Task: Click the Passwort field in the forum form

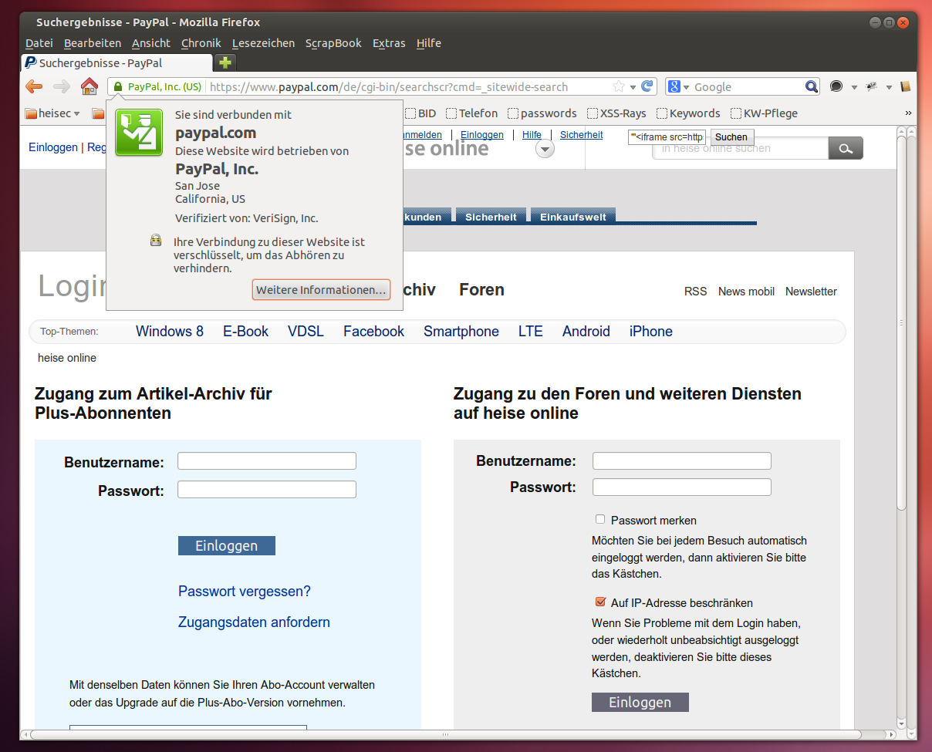Action: [x=682, y=487]
